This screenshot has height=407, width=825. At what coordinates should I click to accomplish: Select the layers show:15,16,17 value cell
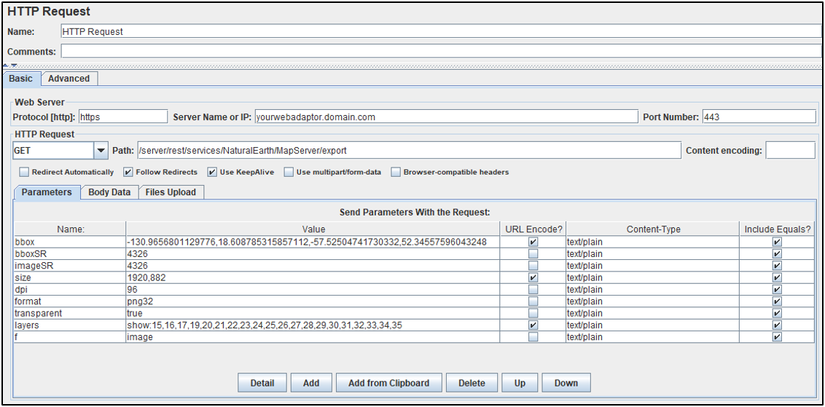coord(313,325)
